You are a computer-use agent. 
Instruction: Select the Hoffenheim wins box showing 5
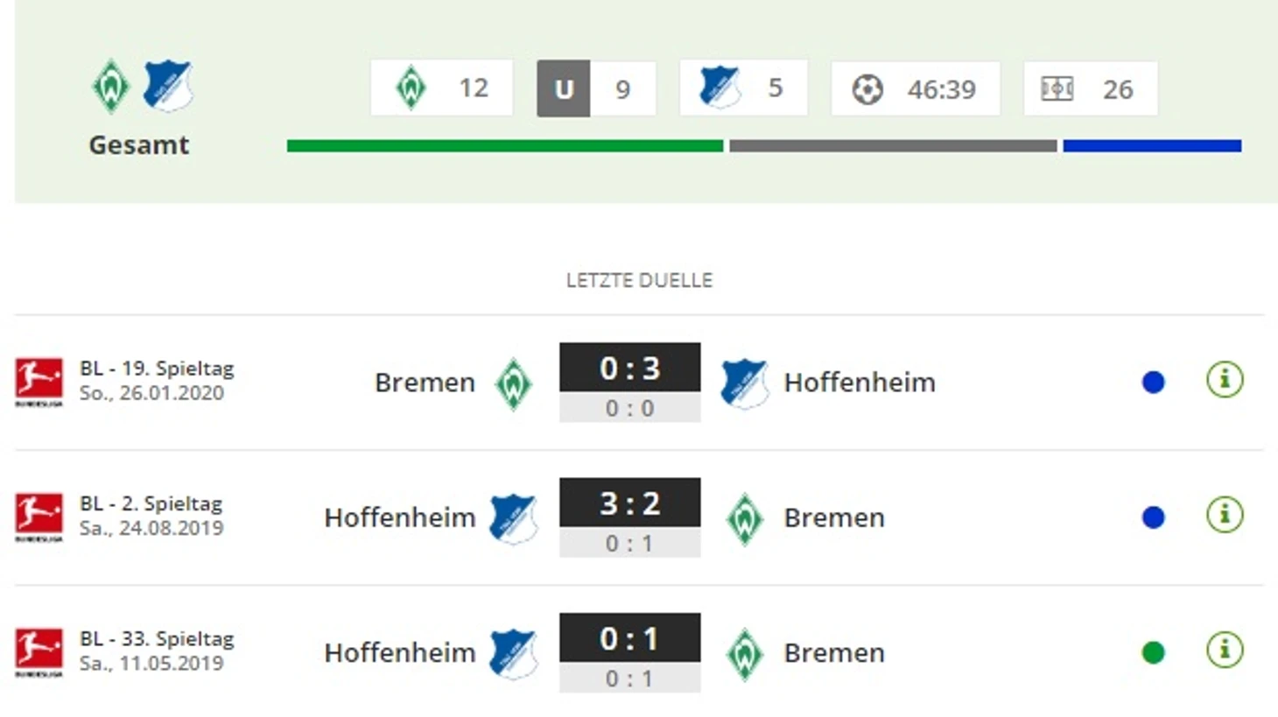click(x=743, y=88)
